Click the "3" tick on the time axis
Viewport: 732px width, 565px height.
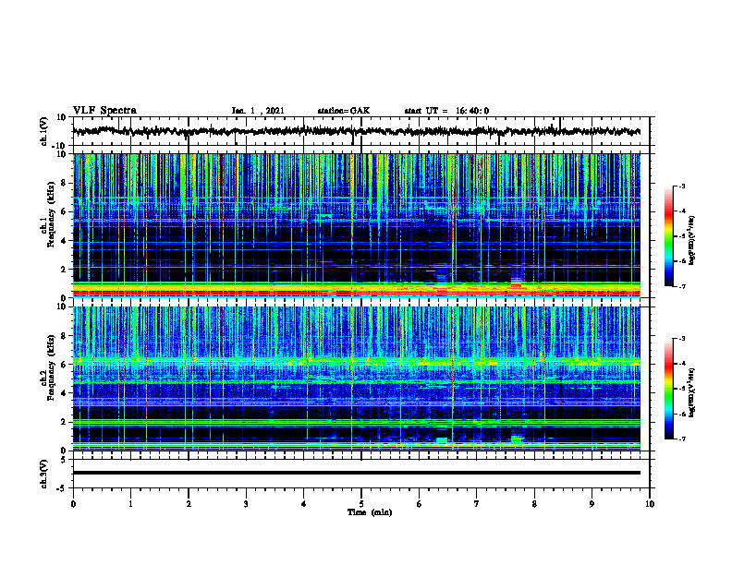pos(246,504)
